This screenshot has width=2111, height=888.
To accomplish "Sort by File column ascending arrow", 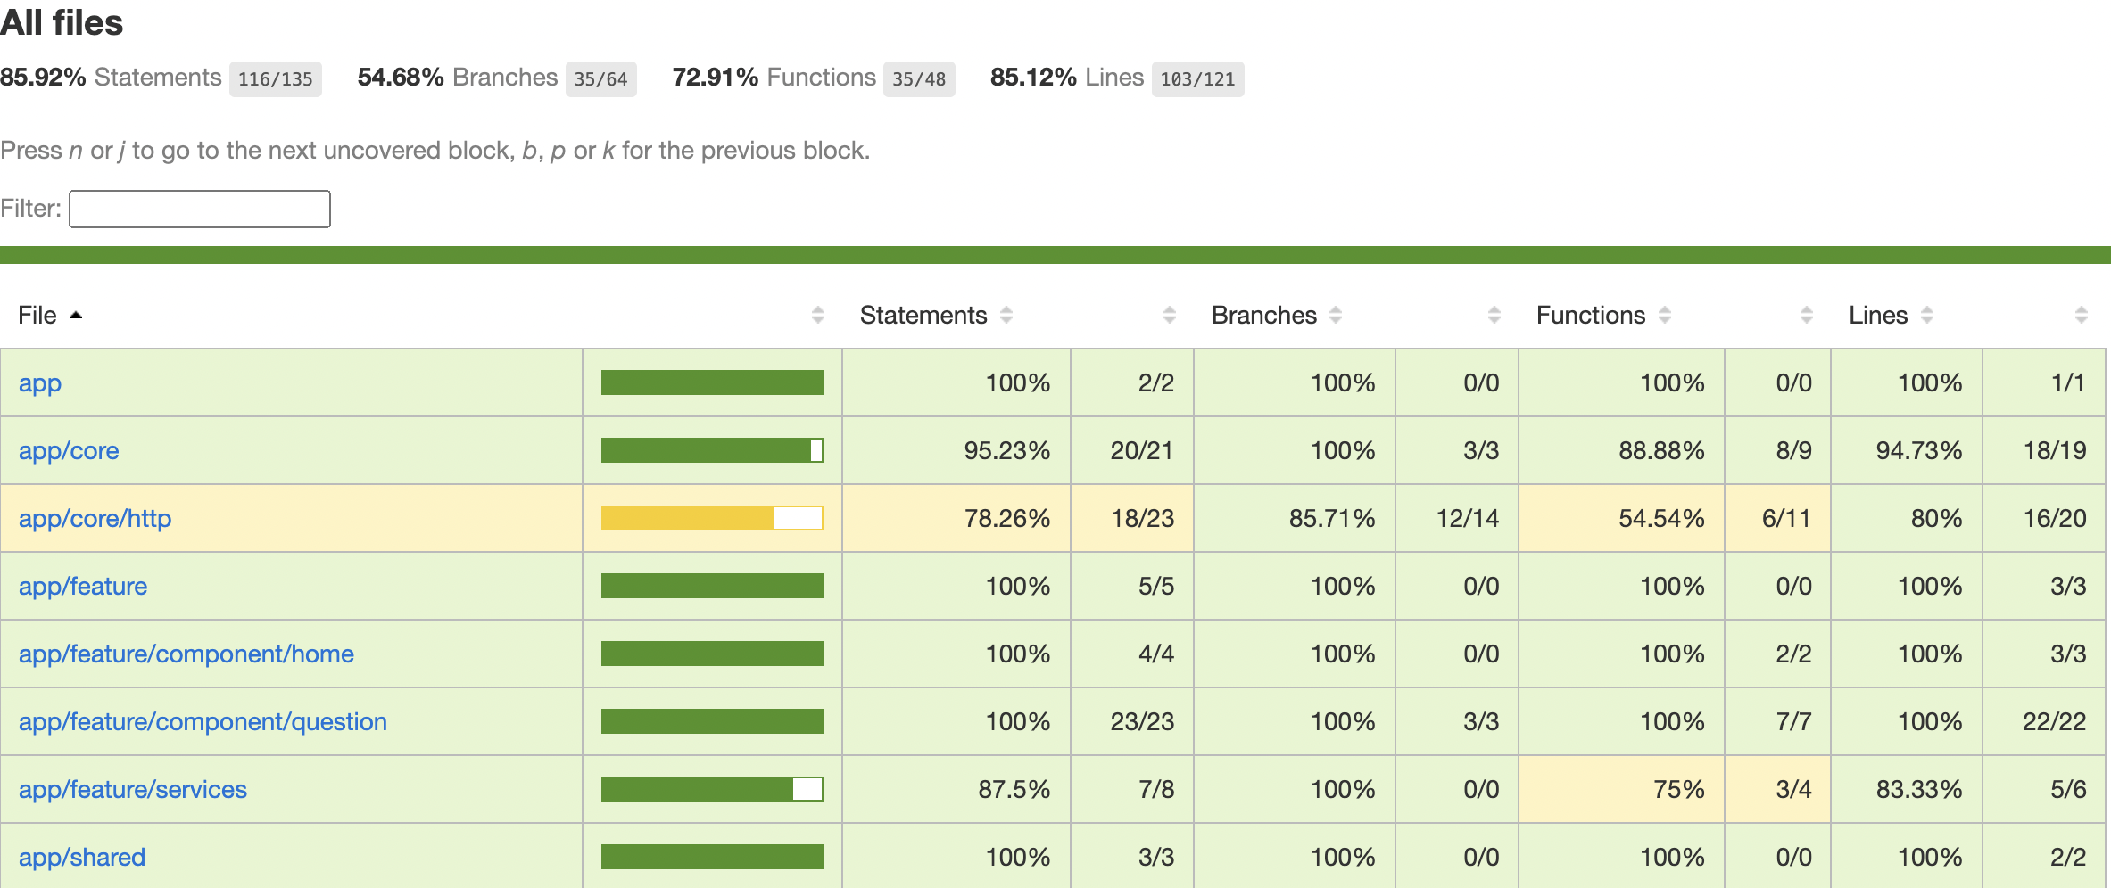I will point(76,315).
